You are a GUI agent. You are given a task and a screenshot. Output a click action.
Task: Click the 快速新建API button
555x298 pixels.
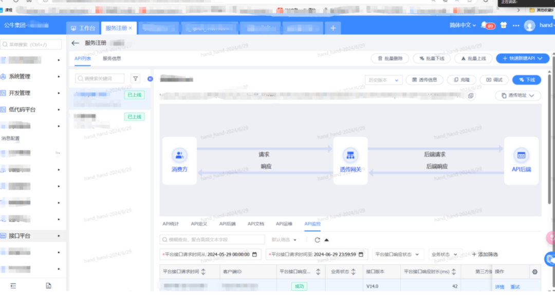pos(523,58)
